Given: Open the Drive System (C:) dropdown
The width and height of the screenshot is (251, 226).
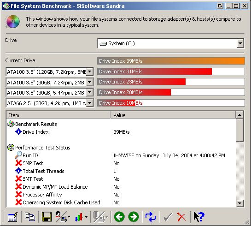Looking at the screenshot, I should (x=240, y=43).
